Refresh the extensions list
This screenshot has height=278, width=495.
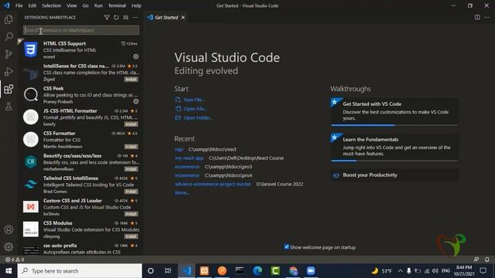(x=116, y=17)
